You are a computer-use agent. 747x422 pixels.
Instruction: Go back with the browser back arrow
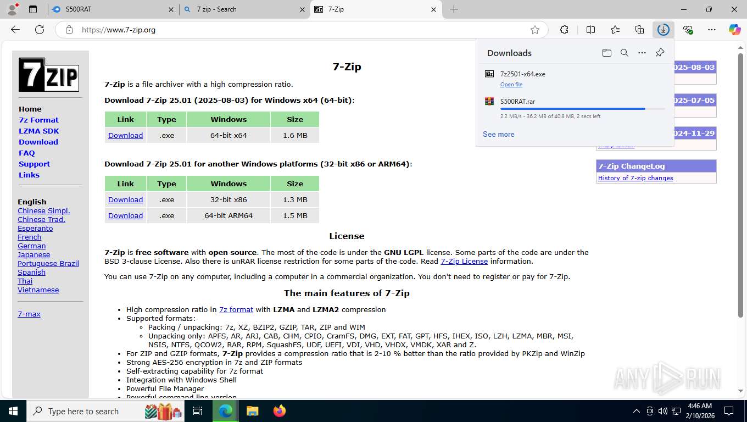[x=15, y=30]
